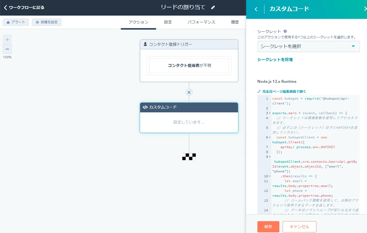Click the zoom in plus button

point(7,40)
